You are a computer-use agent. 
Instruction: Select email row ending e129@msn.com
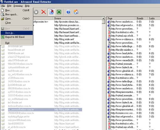pos(16,78)
